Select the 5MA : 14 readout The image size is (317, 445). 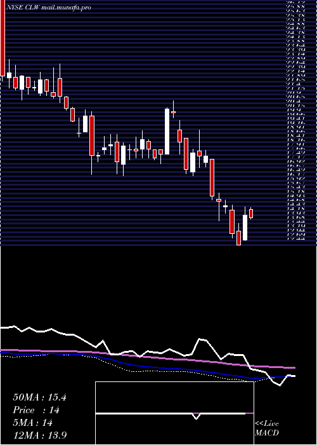click(33, 423)
